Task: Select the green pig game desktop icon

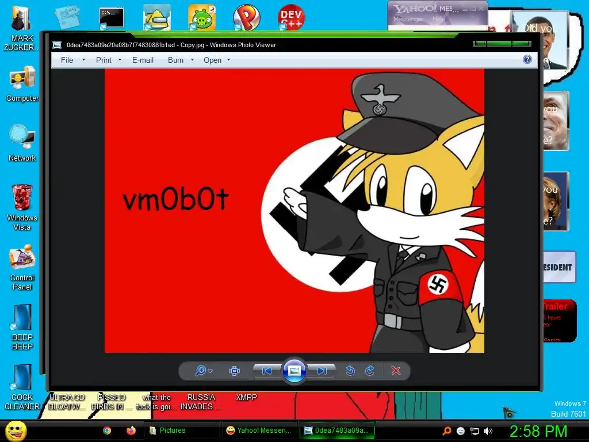Action: tap(202, 17)
